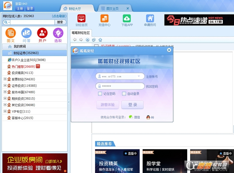Close the 呱呱财经 login dialog
The image size is (234, 173).
(169, 50)
